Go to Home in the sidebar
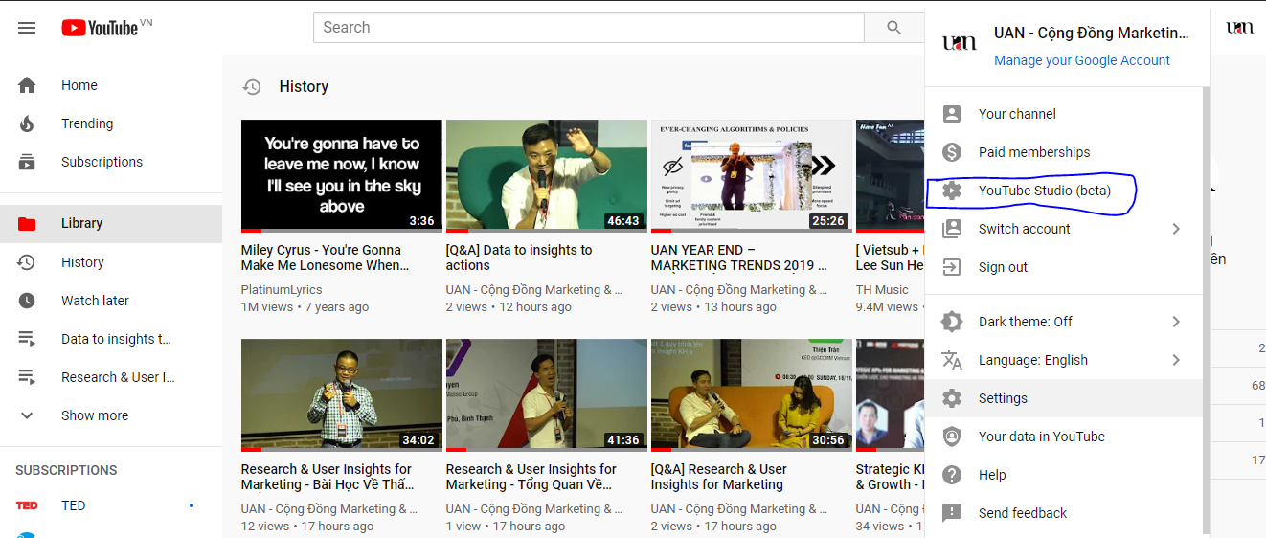Screen dimensions: 1266x538 (x=111, y=85)
